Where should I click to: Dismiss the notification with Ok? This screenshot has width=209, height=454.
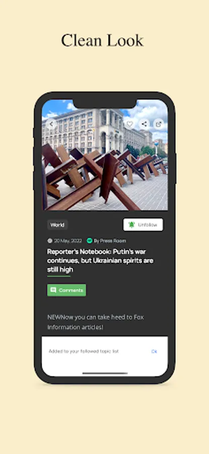click(x=154, y=351)
